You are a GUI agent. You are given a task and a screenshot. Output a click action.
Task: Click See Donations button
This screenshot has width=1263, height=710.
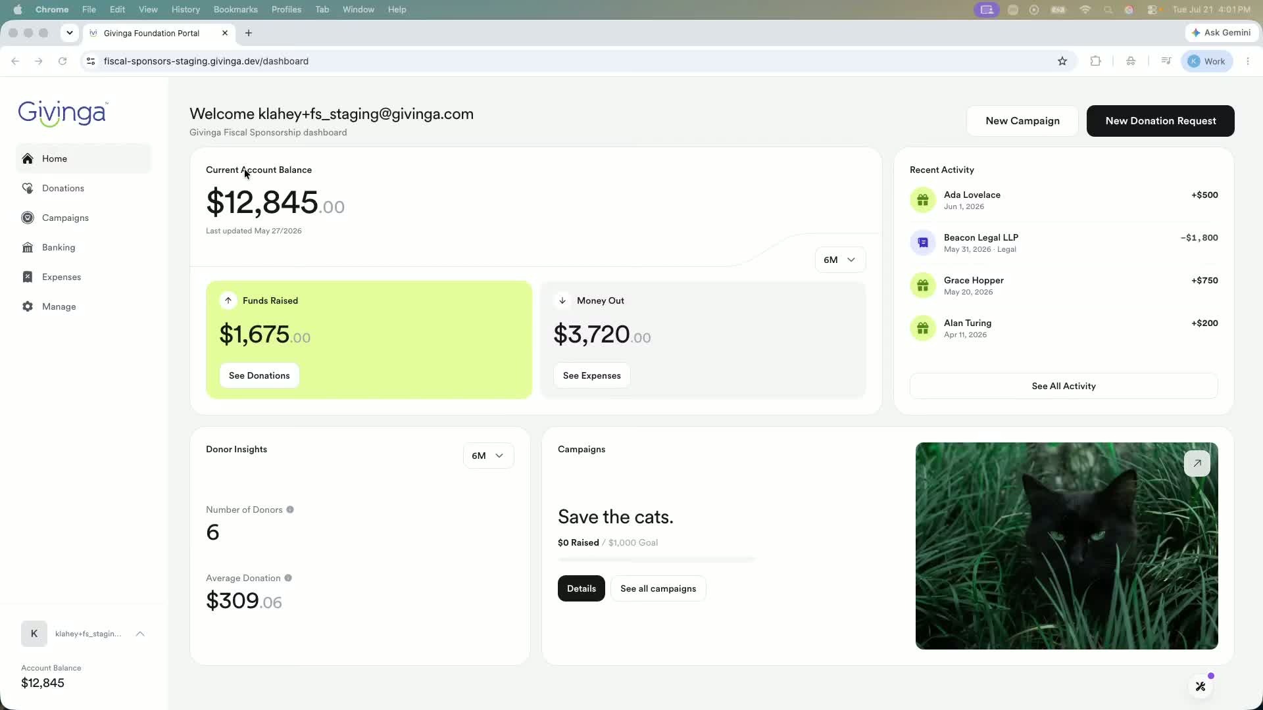point(259,375)
